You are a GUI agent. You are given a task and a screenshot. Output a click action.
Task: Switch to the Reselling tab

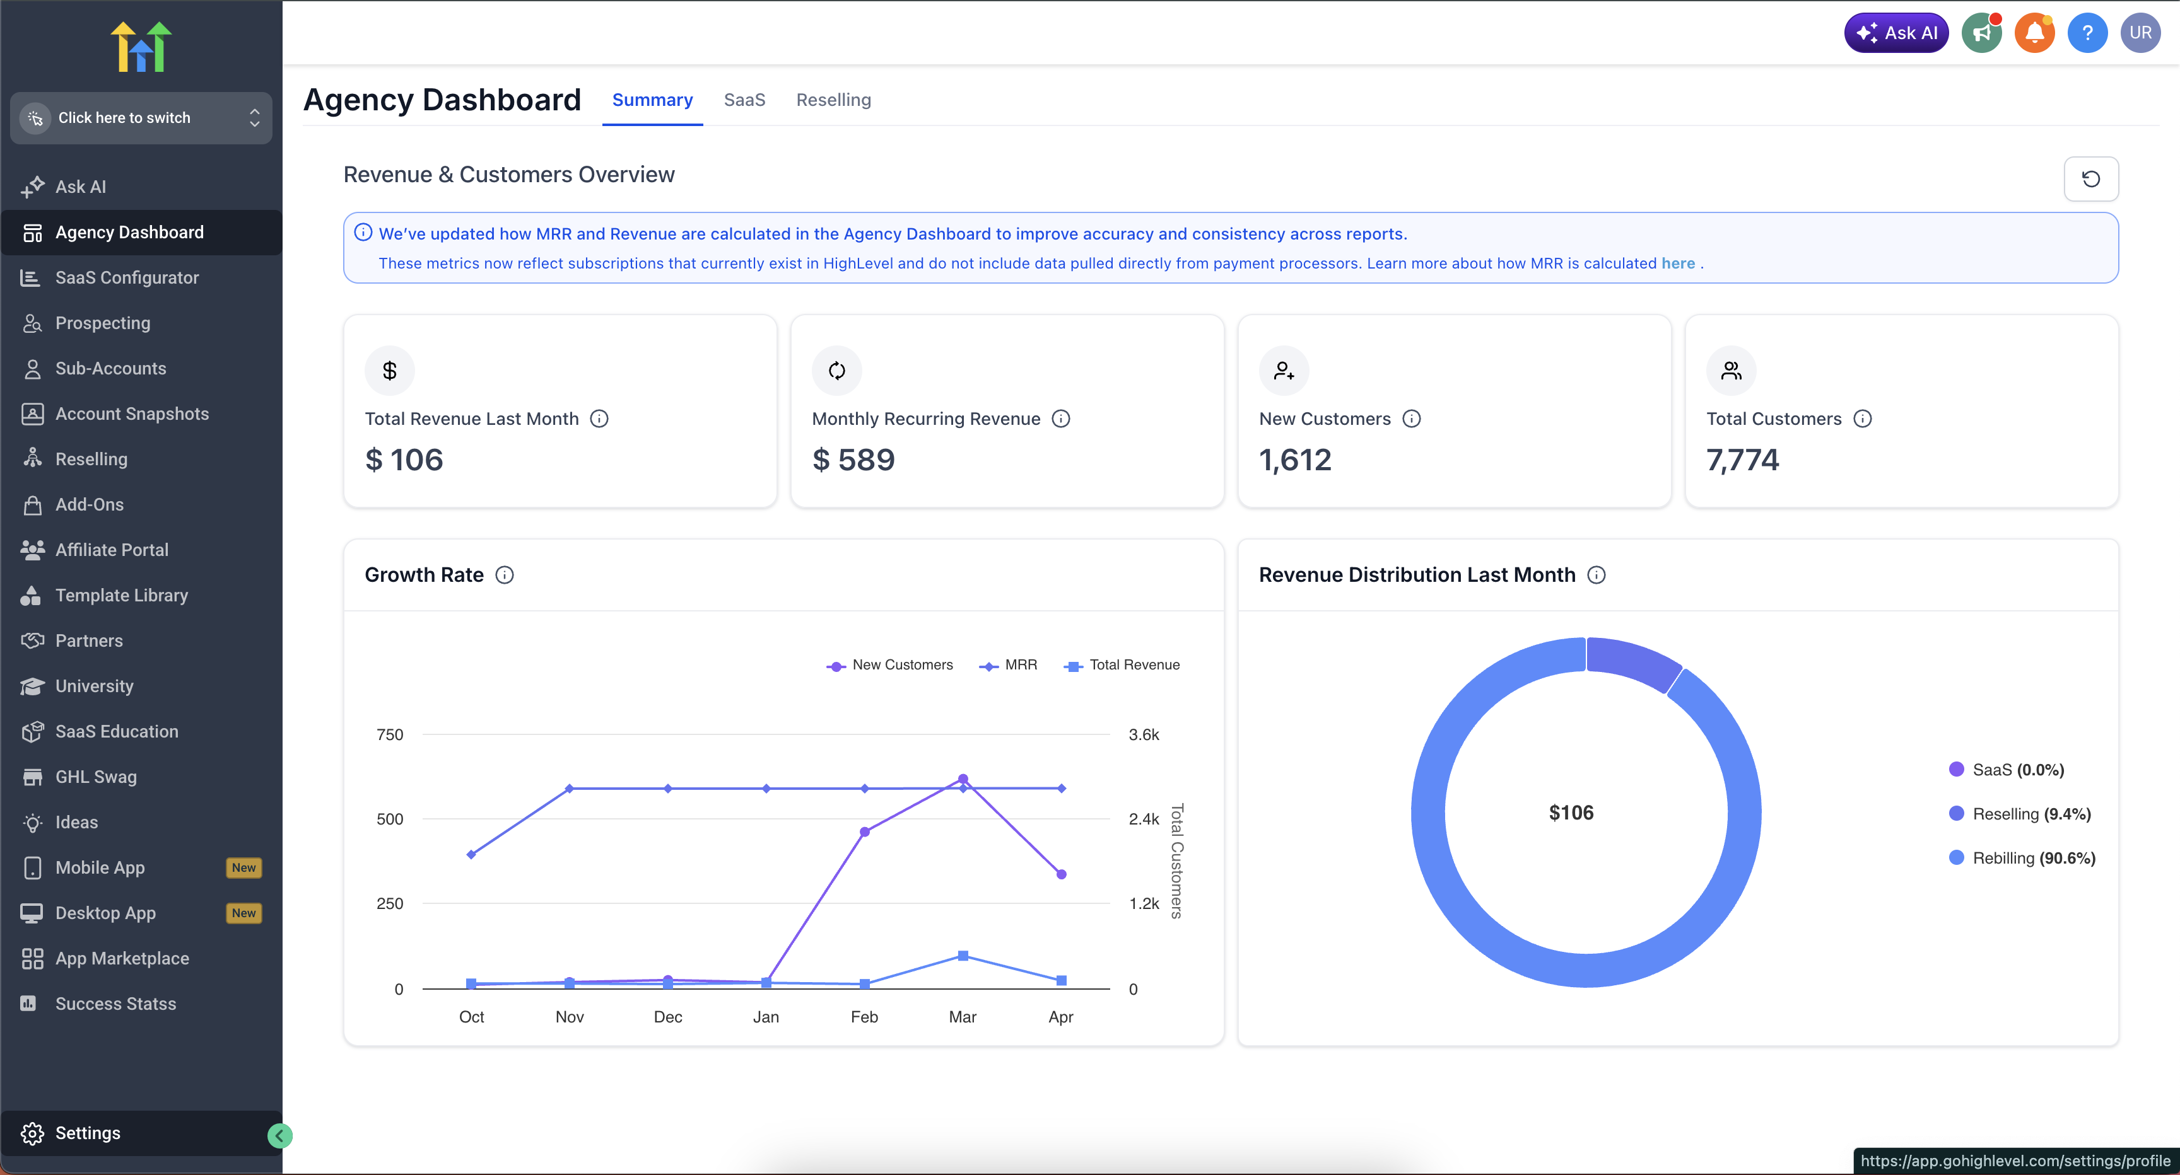tap(833, 100)
